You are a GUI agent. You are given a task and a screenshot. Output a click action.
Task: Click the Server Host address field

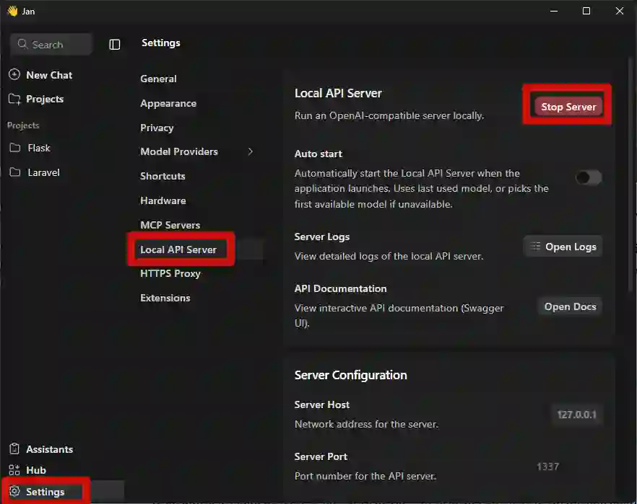(576, 415)
